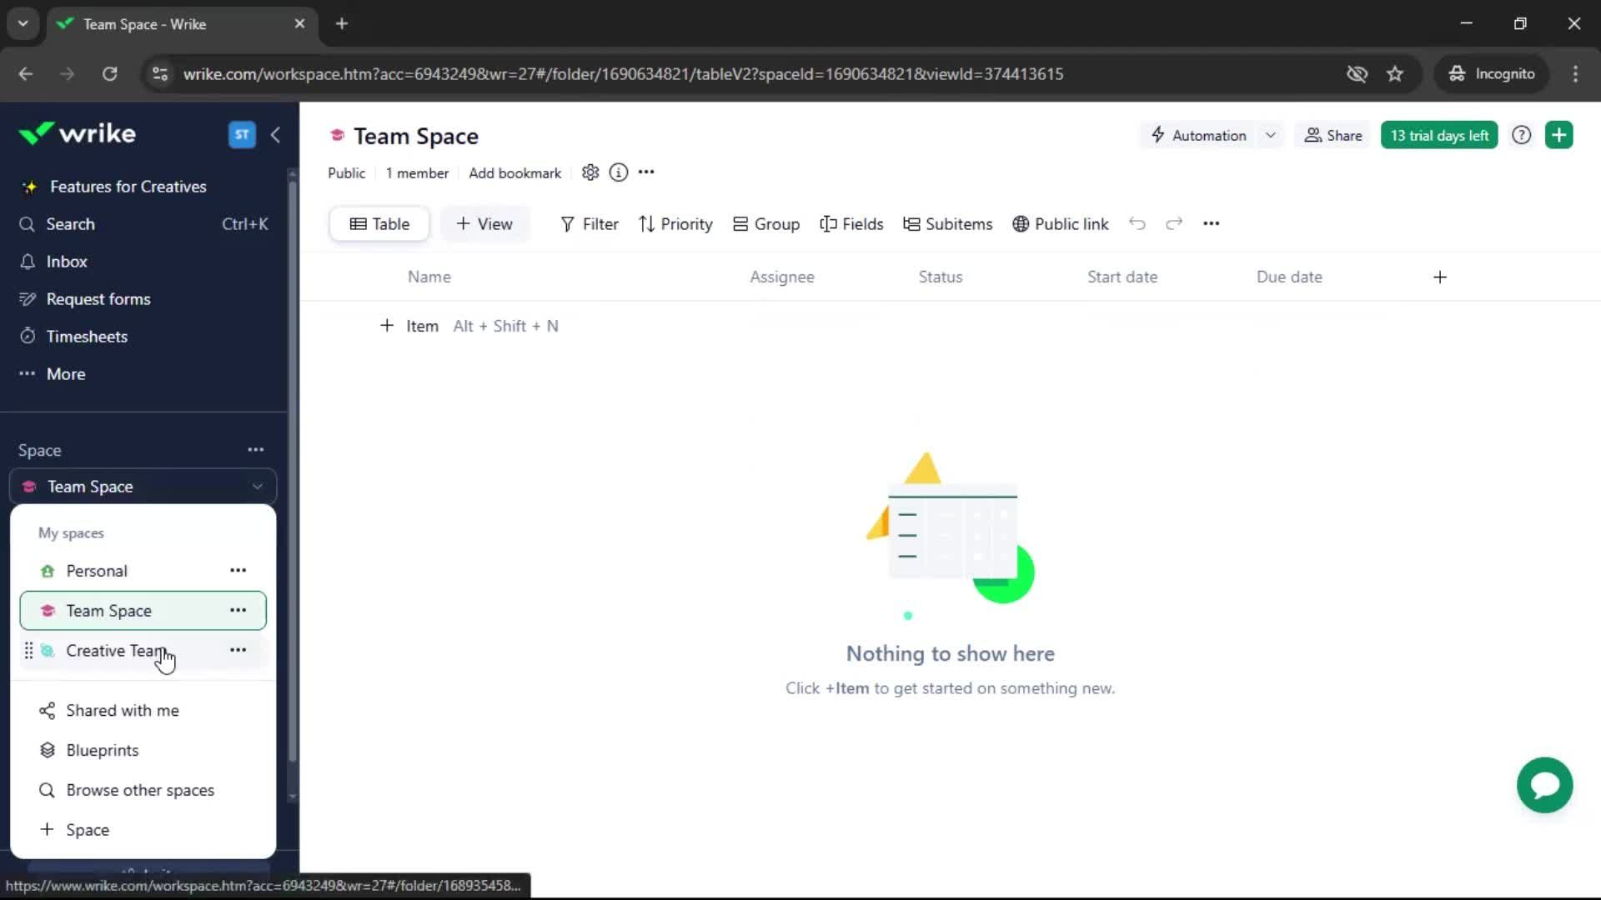Reload the page
The height and width of the screenshot is (900, 1601).
coord(110,74)
